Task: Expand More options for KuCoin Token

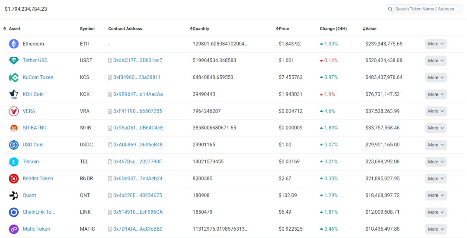Action: pyautogui.click(x=436, y=77)
